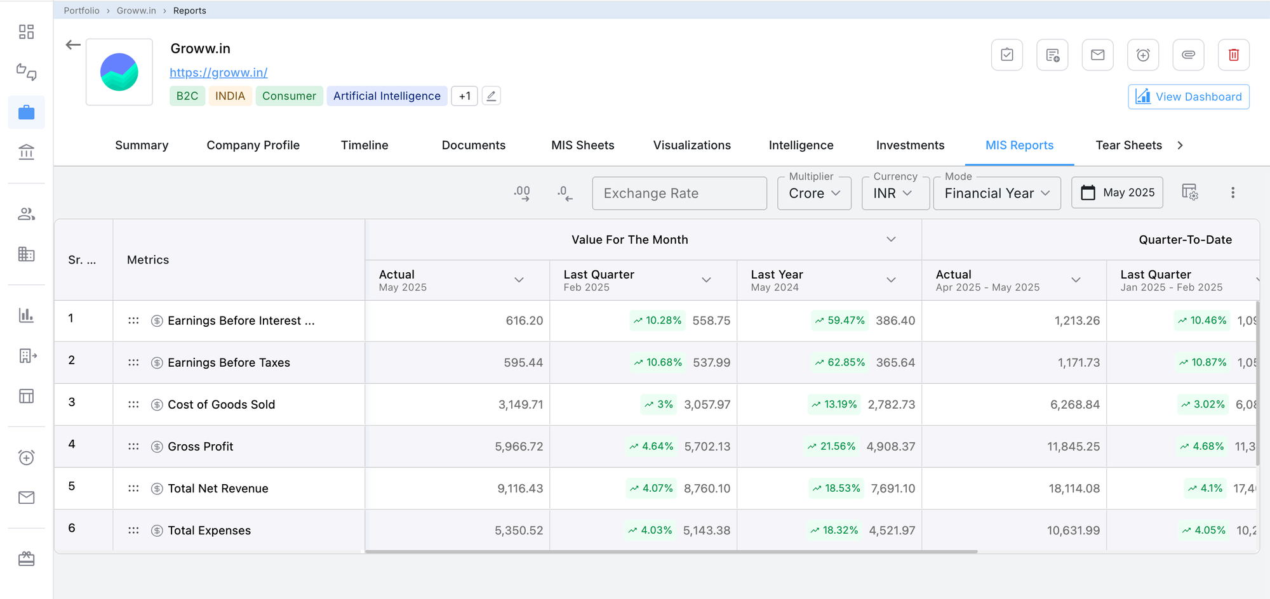Viewport: 1270px width, 599px height.
Task: Expand the Last Quarter Feb 2025 column chevron
Action: (706, 280)
